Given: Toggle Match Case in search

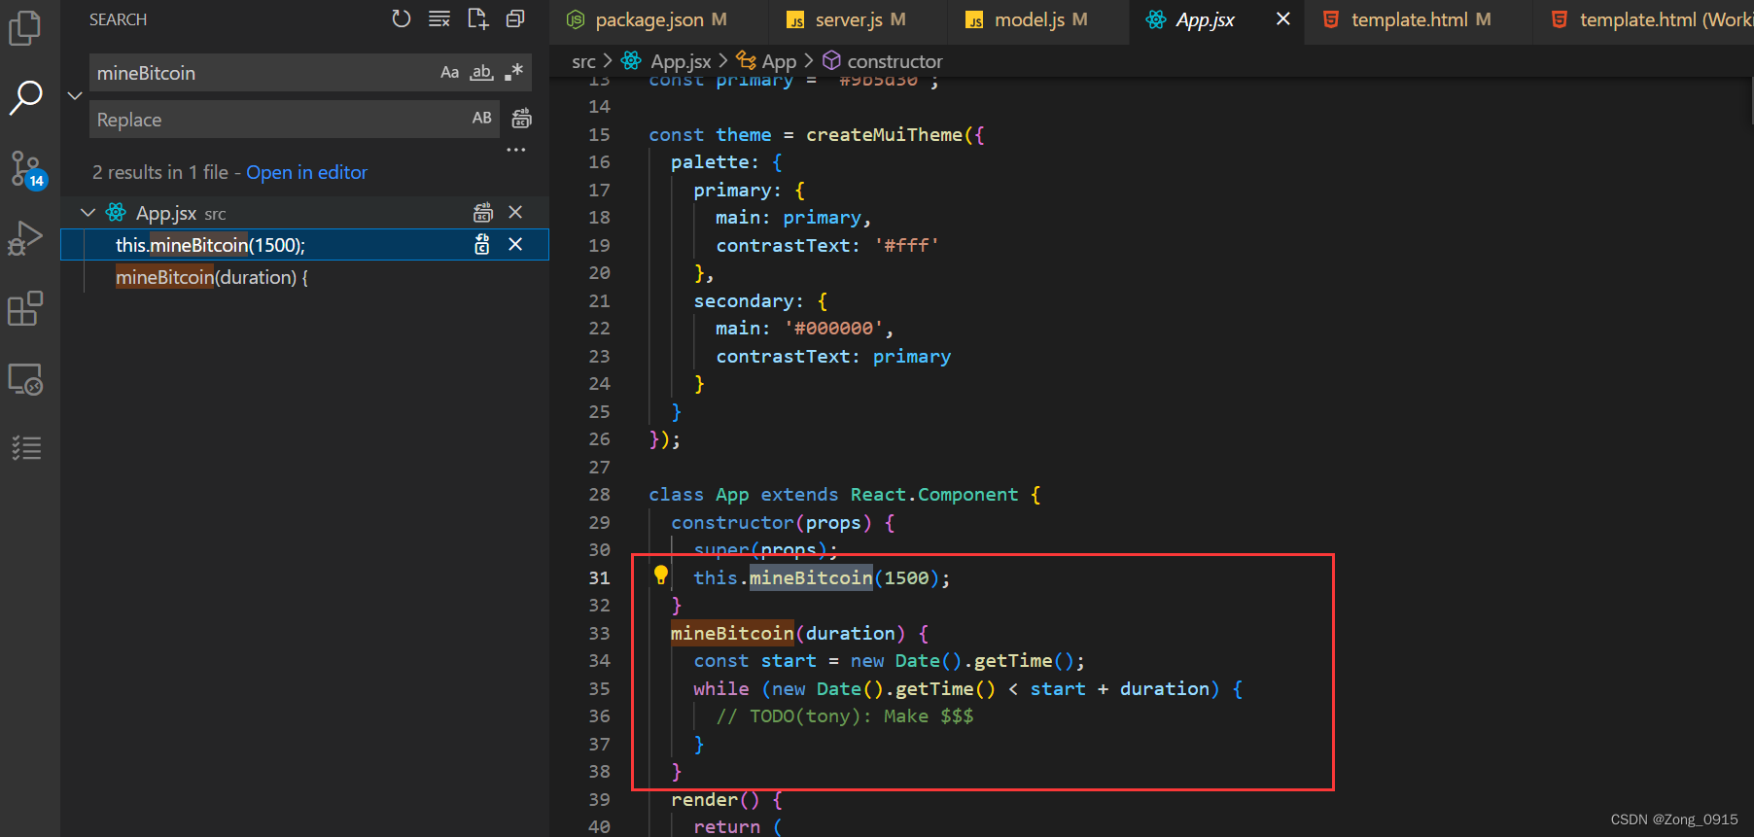Looking at the screenshot, I should (x=449, y=72).
